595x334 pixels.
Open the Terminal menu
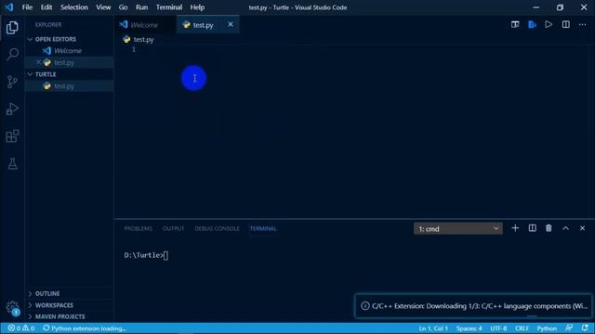point(169,7)
